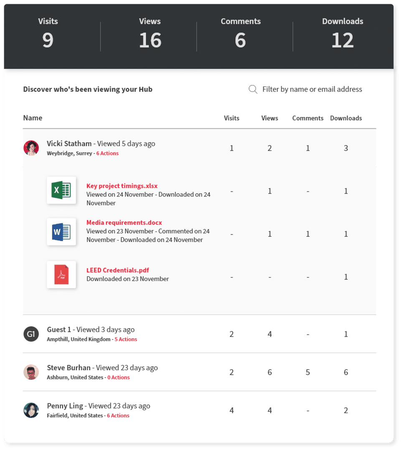
Task: Click the Guest 1 G1 avatar
Action: 31,334
